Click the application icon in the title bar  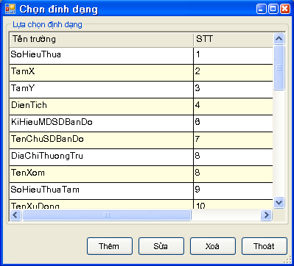point(10,9)
